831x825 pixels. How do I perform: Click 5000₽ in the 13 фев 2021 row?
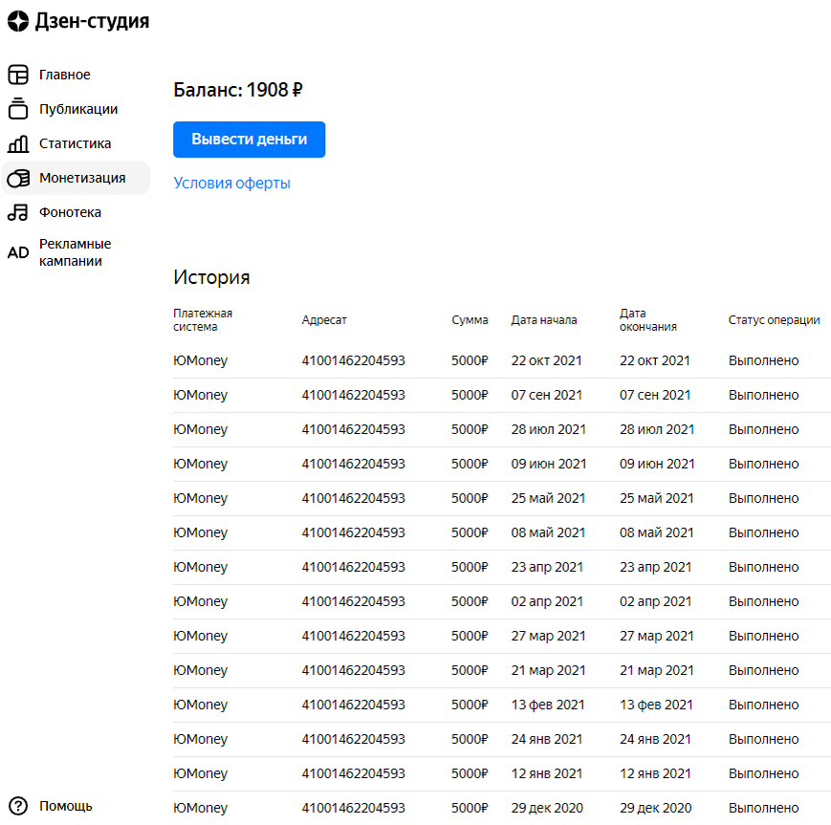pos(470,706)
